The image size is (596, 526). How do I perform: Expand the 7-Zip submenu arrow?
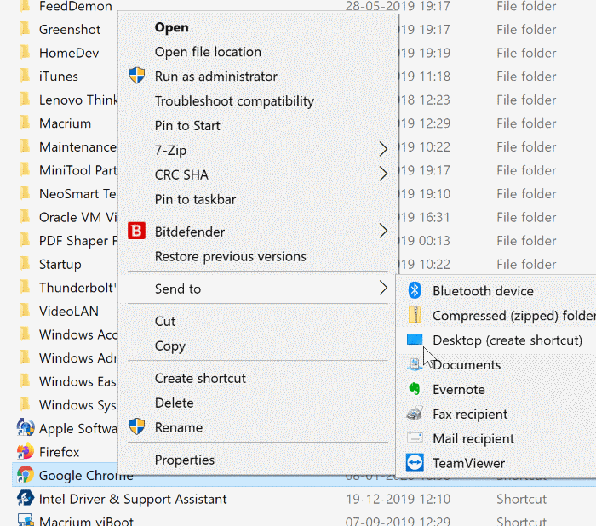(383, 151)
